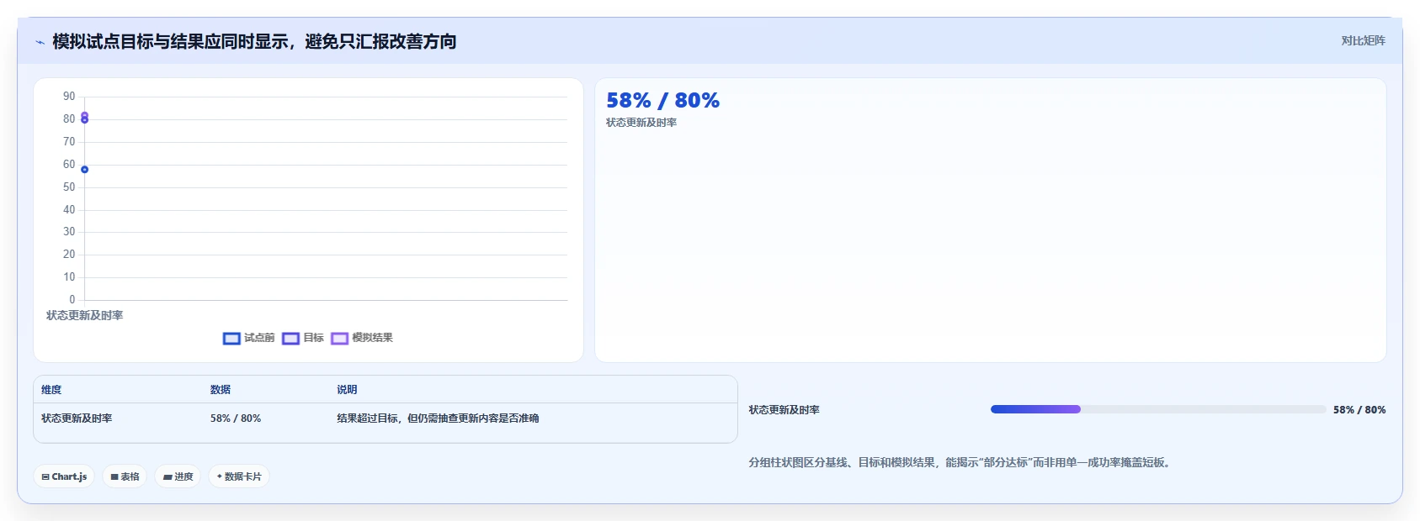
Task: Click the 模拟结果 data point above 80
Action: tap(84, 115)
